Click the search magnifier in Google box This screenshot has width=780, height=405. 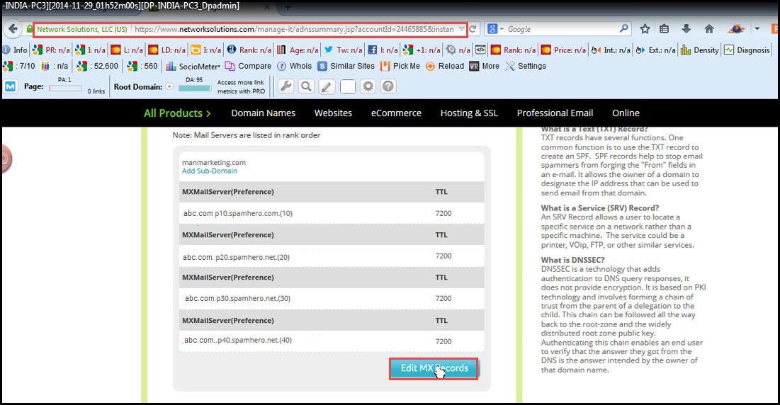[624, 29]
